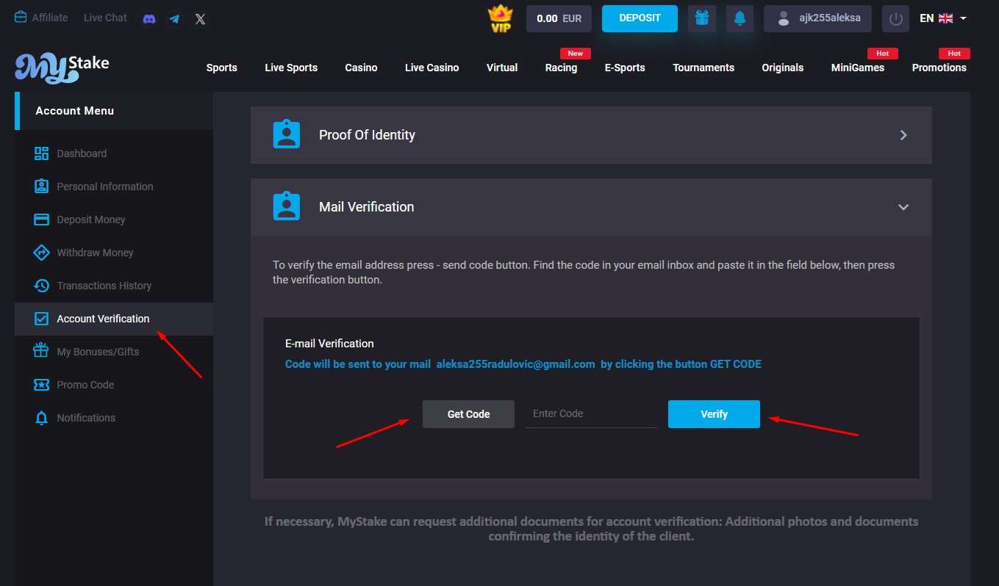The width and height of the screenshot is (999, 586).
Task: Open the notifications bell icon
Action: pos(740,18)
